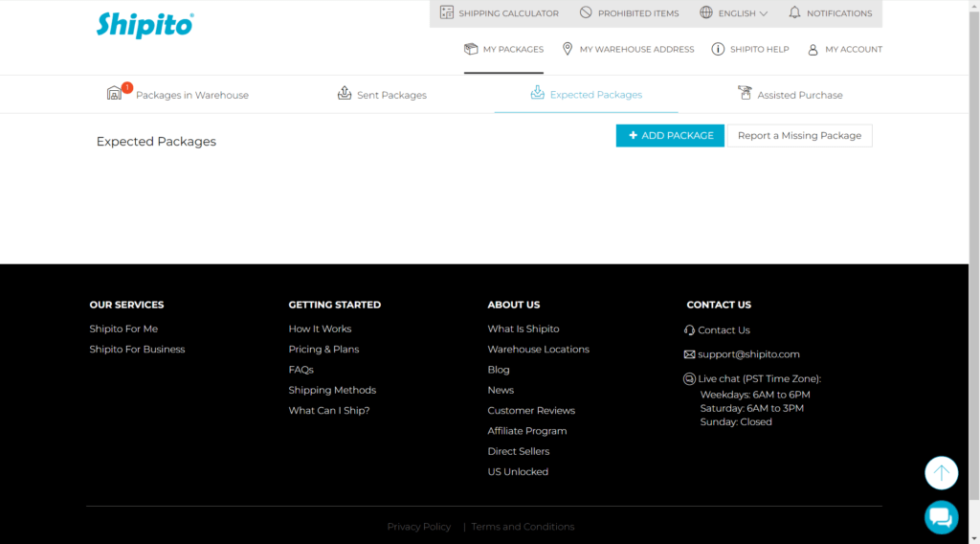980x544 pixels.
Task: Click the Assisted Purchase icon
Action: click(745, 93)
